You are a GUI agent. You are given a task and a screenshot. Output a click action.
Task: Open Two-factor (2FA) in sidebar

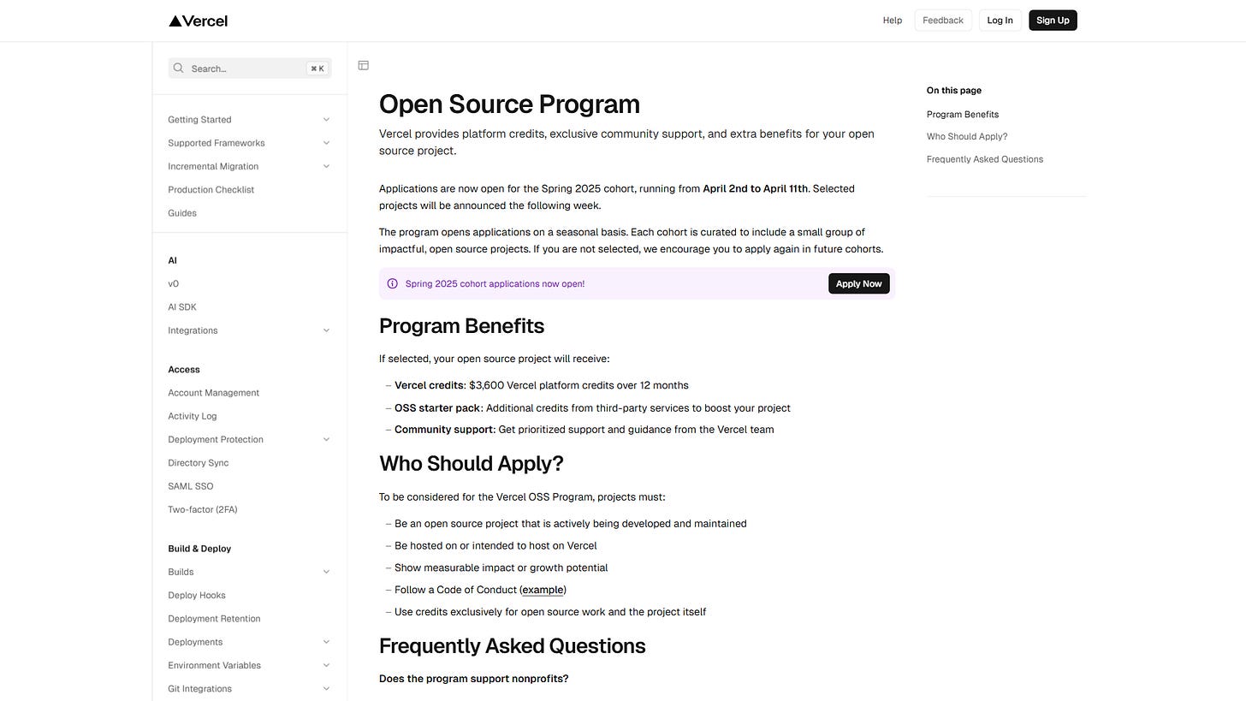(x=203, y=509)
